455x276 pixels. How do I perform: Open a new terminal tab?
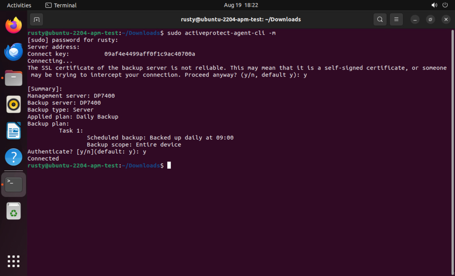tap(36, 20)
